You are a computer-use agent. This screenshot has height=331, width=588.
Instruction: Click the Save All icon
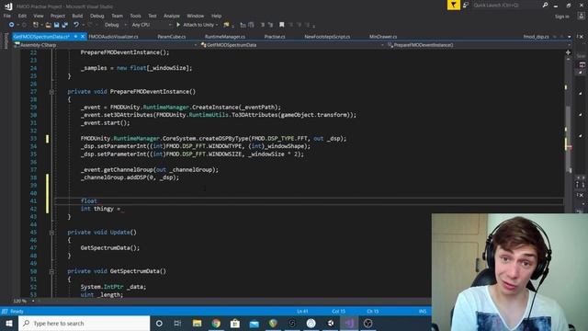(x=65, y=25)
